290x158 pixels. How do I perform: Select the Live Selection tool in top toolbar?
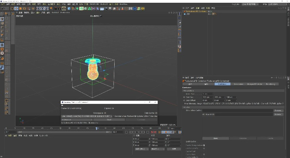tap(12, 8)
